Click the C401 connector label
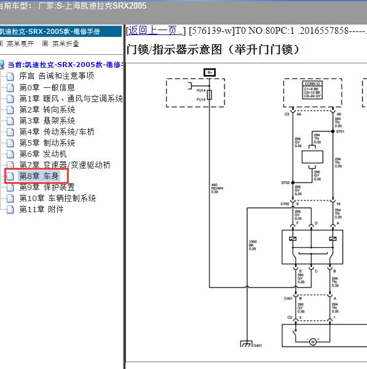367x369 pixels. tap(288, 298)
